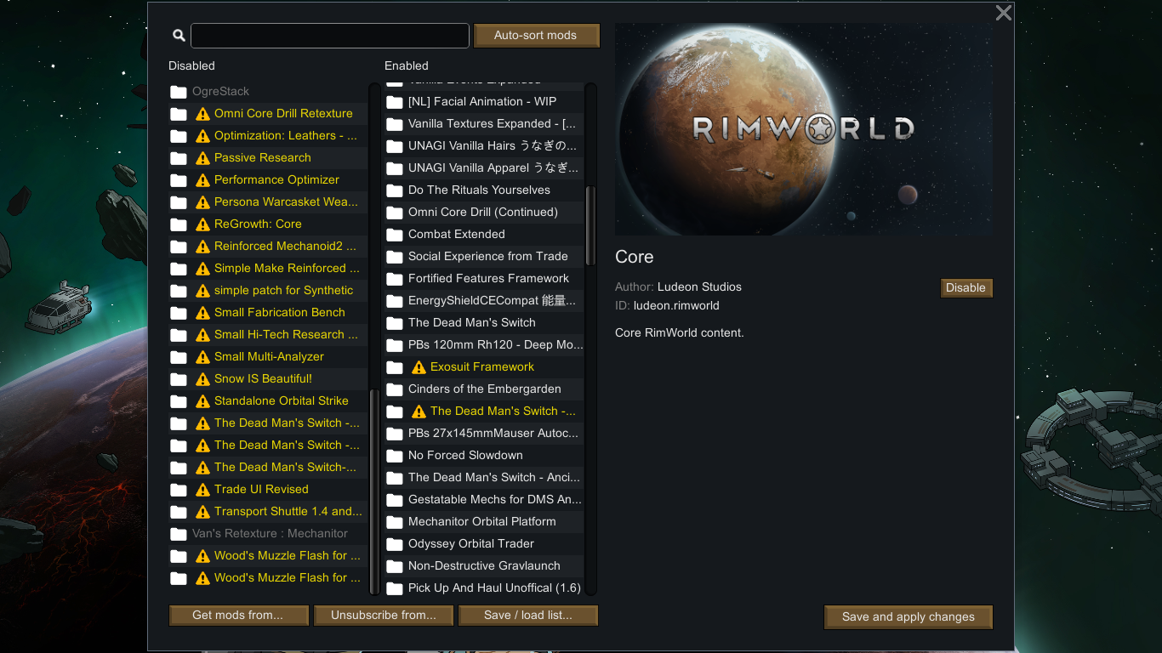This screenshot has width=1162, height=653.
Task: Click the Disabled list scrollbar thumb
Action: click(374, 490)
